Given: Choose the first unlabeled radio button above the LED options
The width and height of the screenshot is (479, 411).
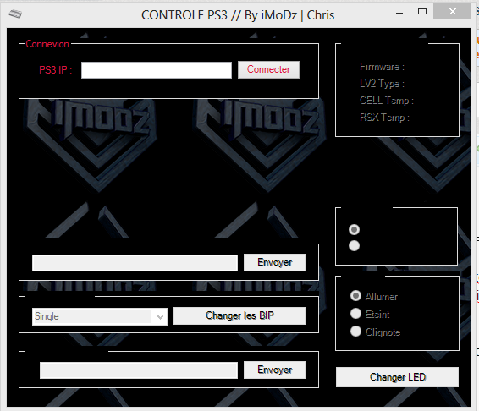Looking at the screenshot, I should pos(354,230).
